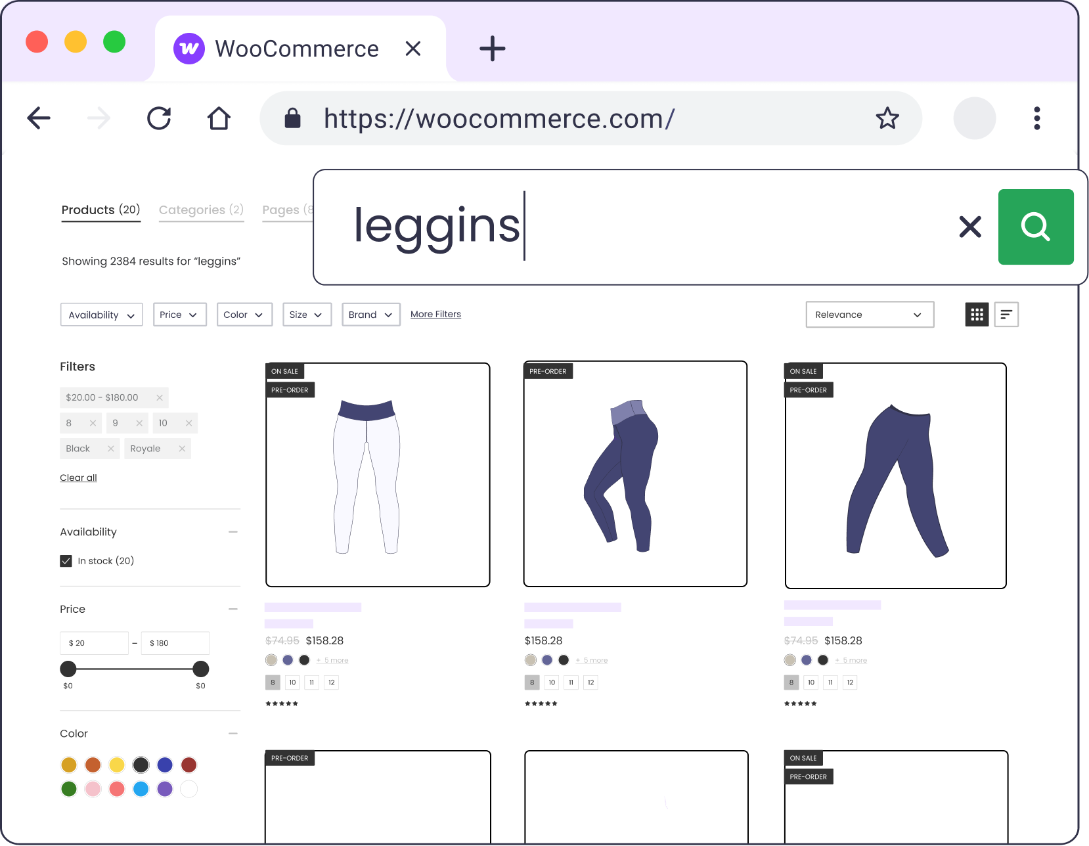Select the Categories (2) tab
Screen dimensions: 1089x846
click(x=201, y=210)
